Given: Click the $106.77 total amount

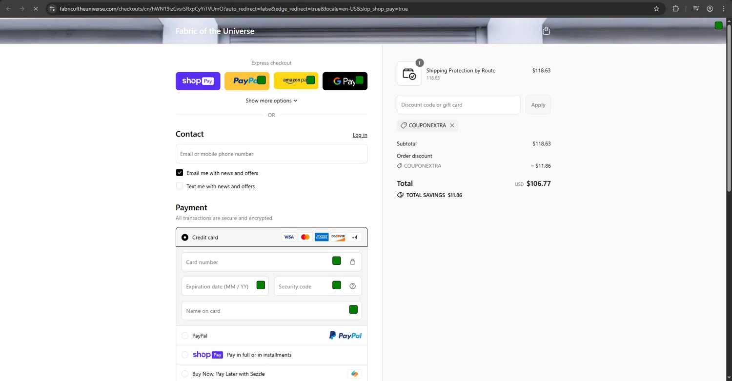Looking at the screenshot, I should pyautogui.click(x=539, y=184).
